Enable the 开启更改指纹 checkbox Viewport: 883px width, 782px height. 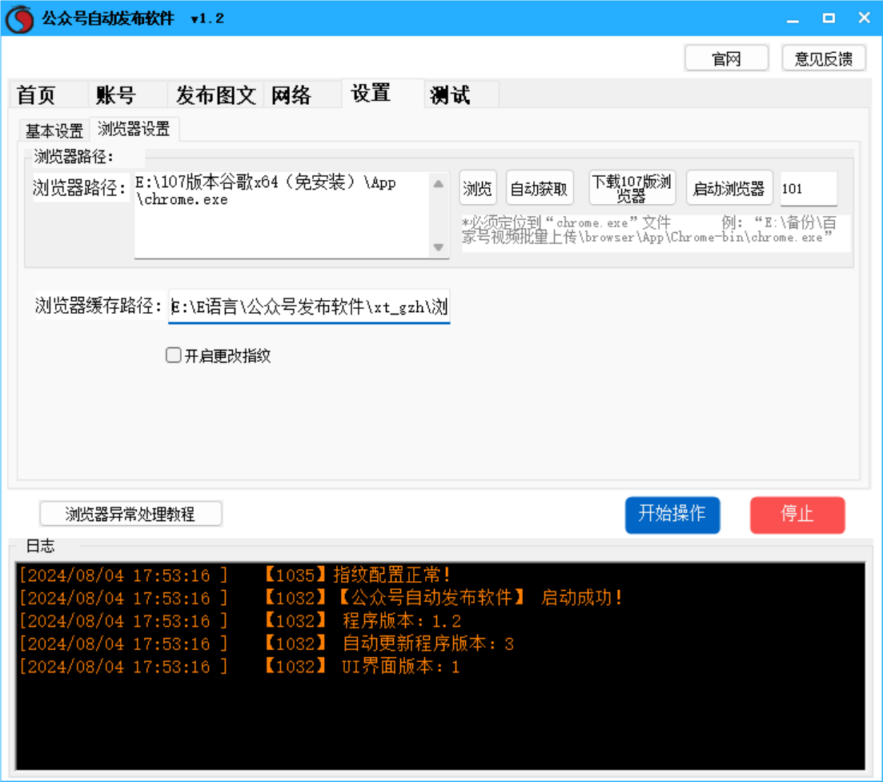174,355
